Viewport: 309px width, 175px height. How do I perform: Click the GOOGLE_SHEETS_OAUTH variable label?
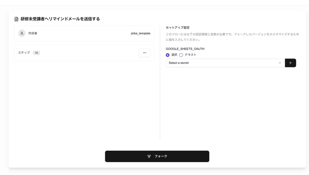click(x=185, y=49)
